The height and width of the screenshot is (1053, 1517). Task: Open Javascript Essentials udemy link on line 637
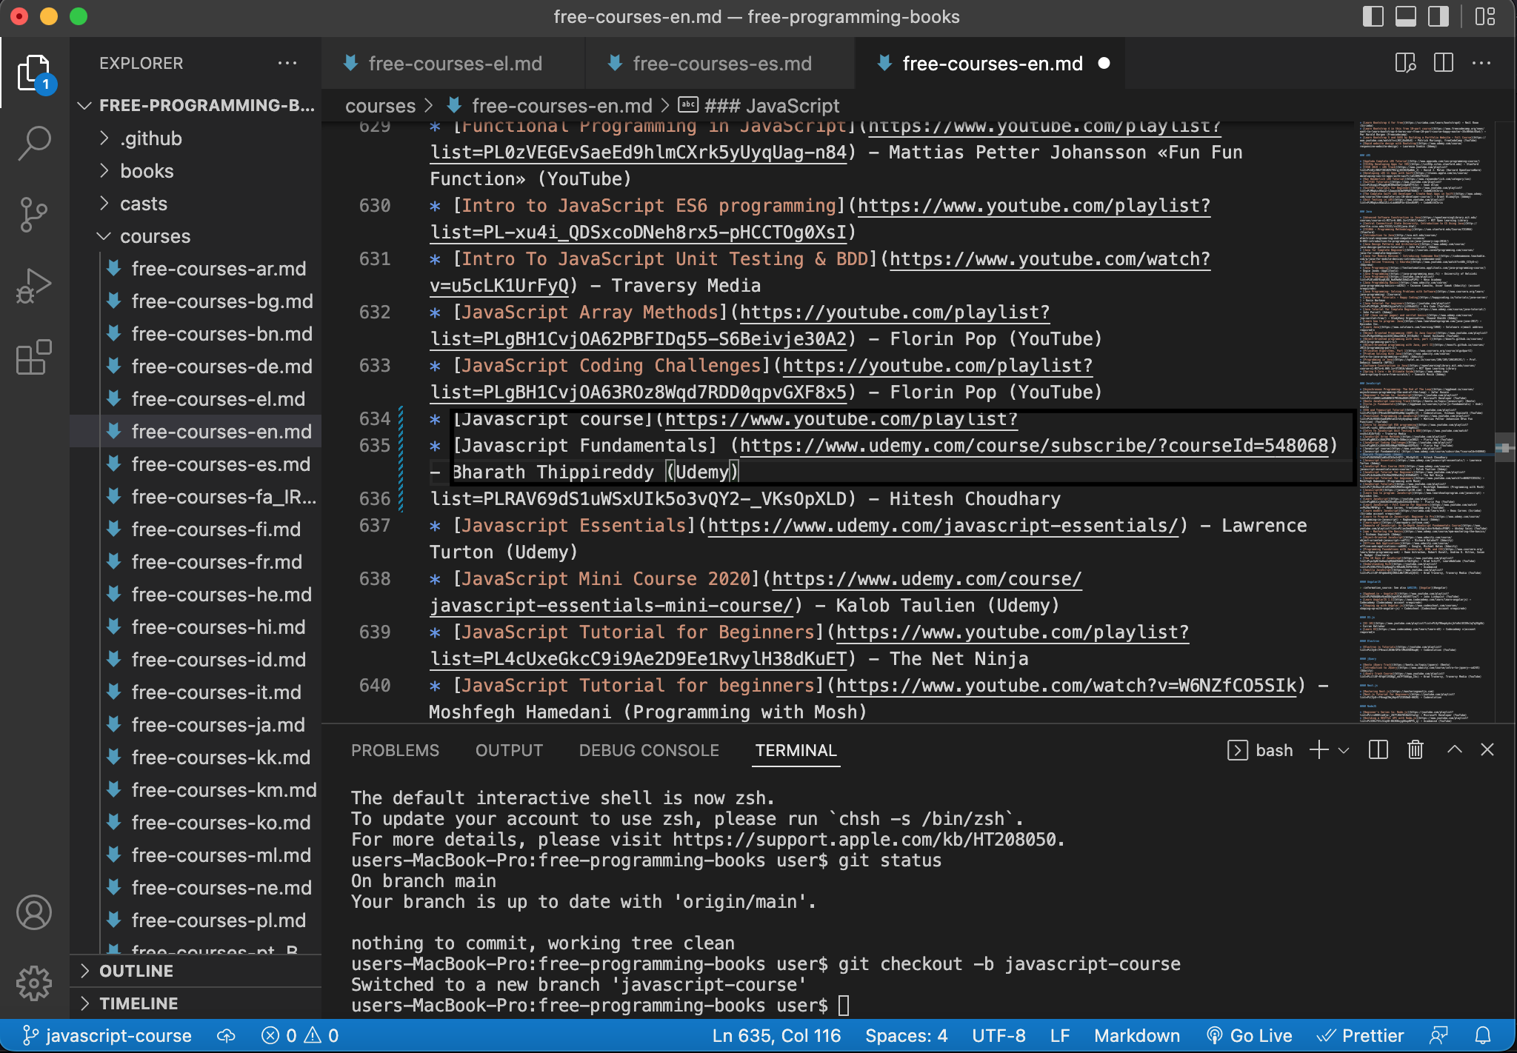click(942, 526)
